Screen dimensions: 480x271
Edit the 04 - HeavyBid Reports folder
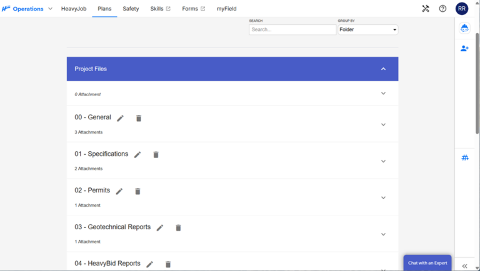click(150, 264)
